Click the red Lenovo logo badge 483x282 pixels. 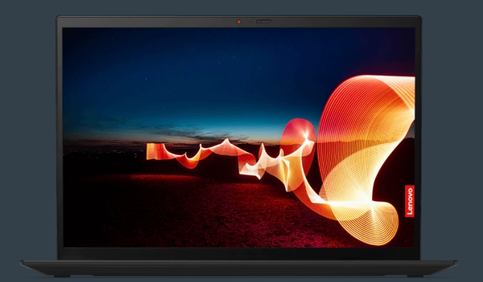(x=409, y=201)
